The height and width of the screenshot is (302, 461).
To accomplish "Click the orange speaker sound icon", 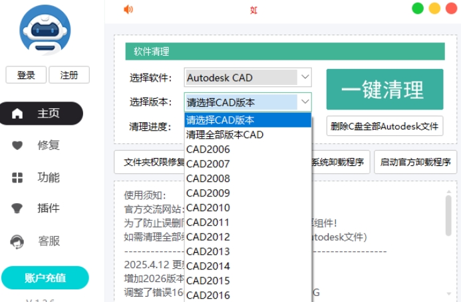I will click(x=128, y=10).
